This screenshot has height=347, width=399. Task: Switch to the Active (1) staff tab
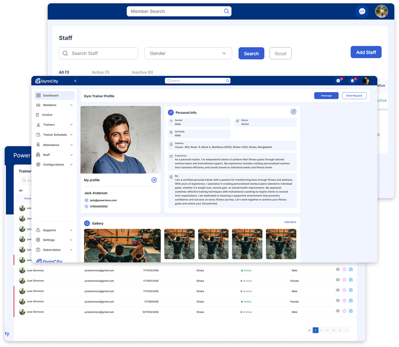(101, 72)
